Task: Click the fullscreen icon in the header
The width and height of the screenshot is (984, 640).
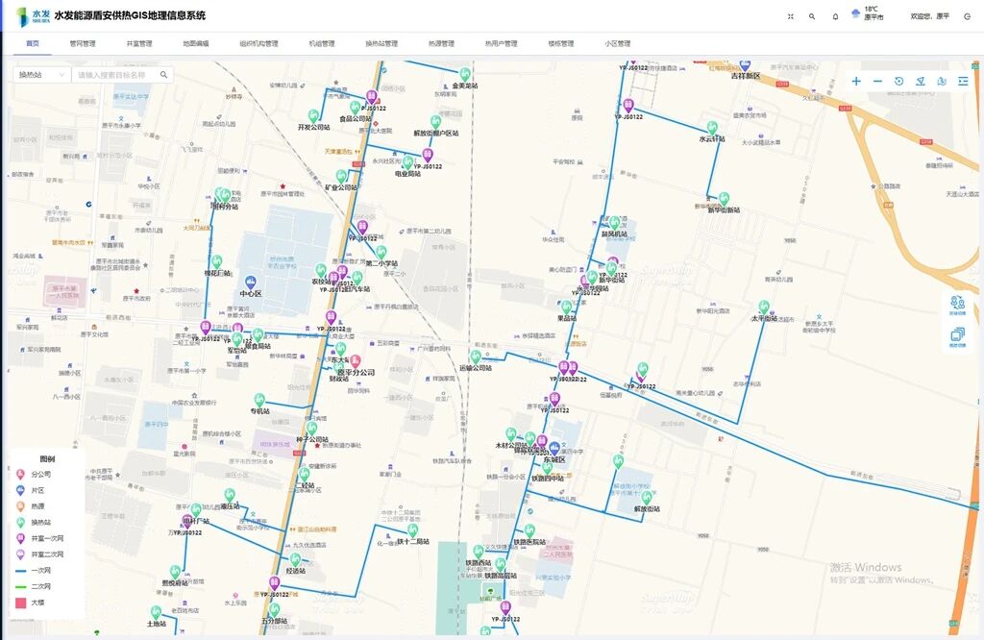Action: point(790,16)
